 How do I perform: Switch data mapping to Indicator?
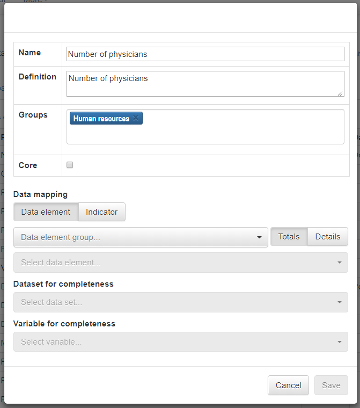pos(102,212)
